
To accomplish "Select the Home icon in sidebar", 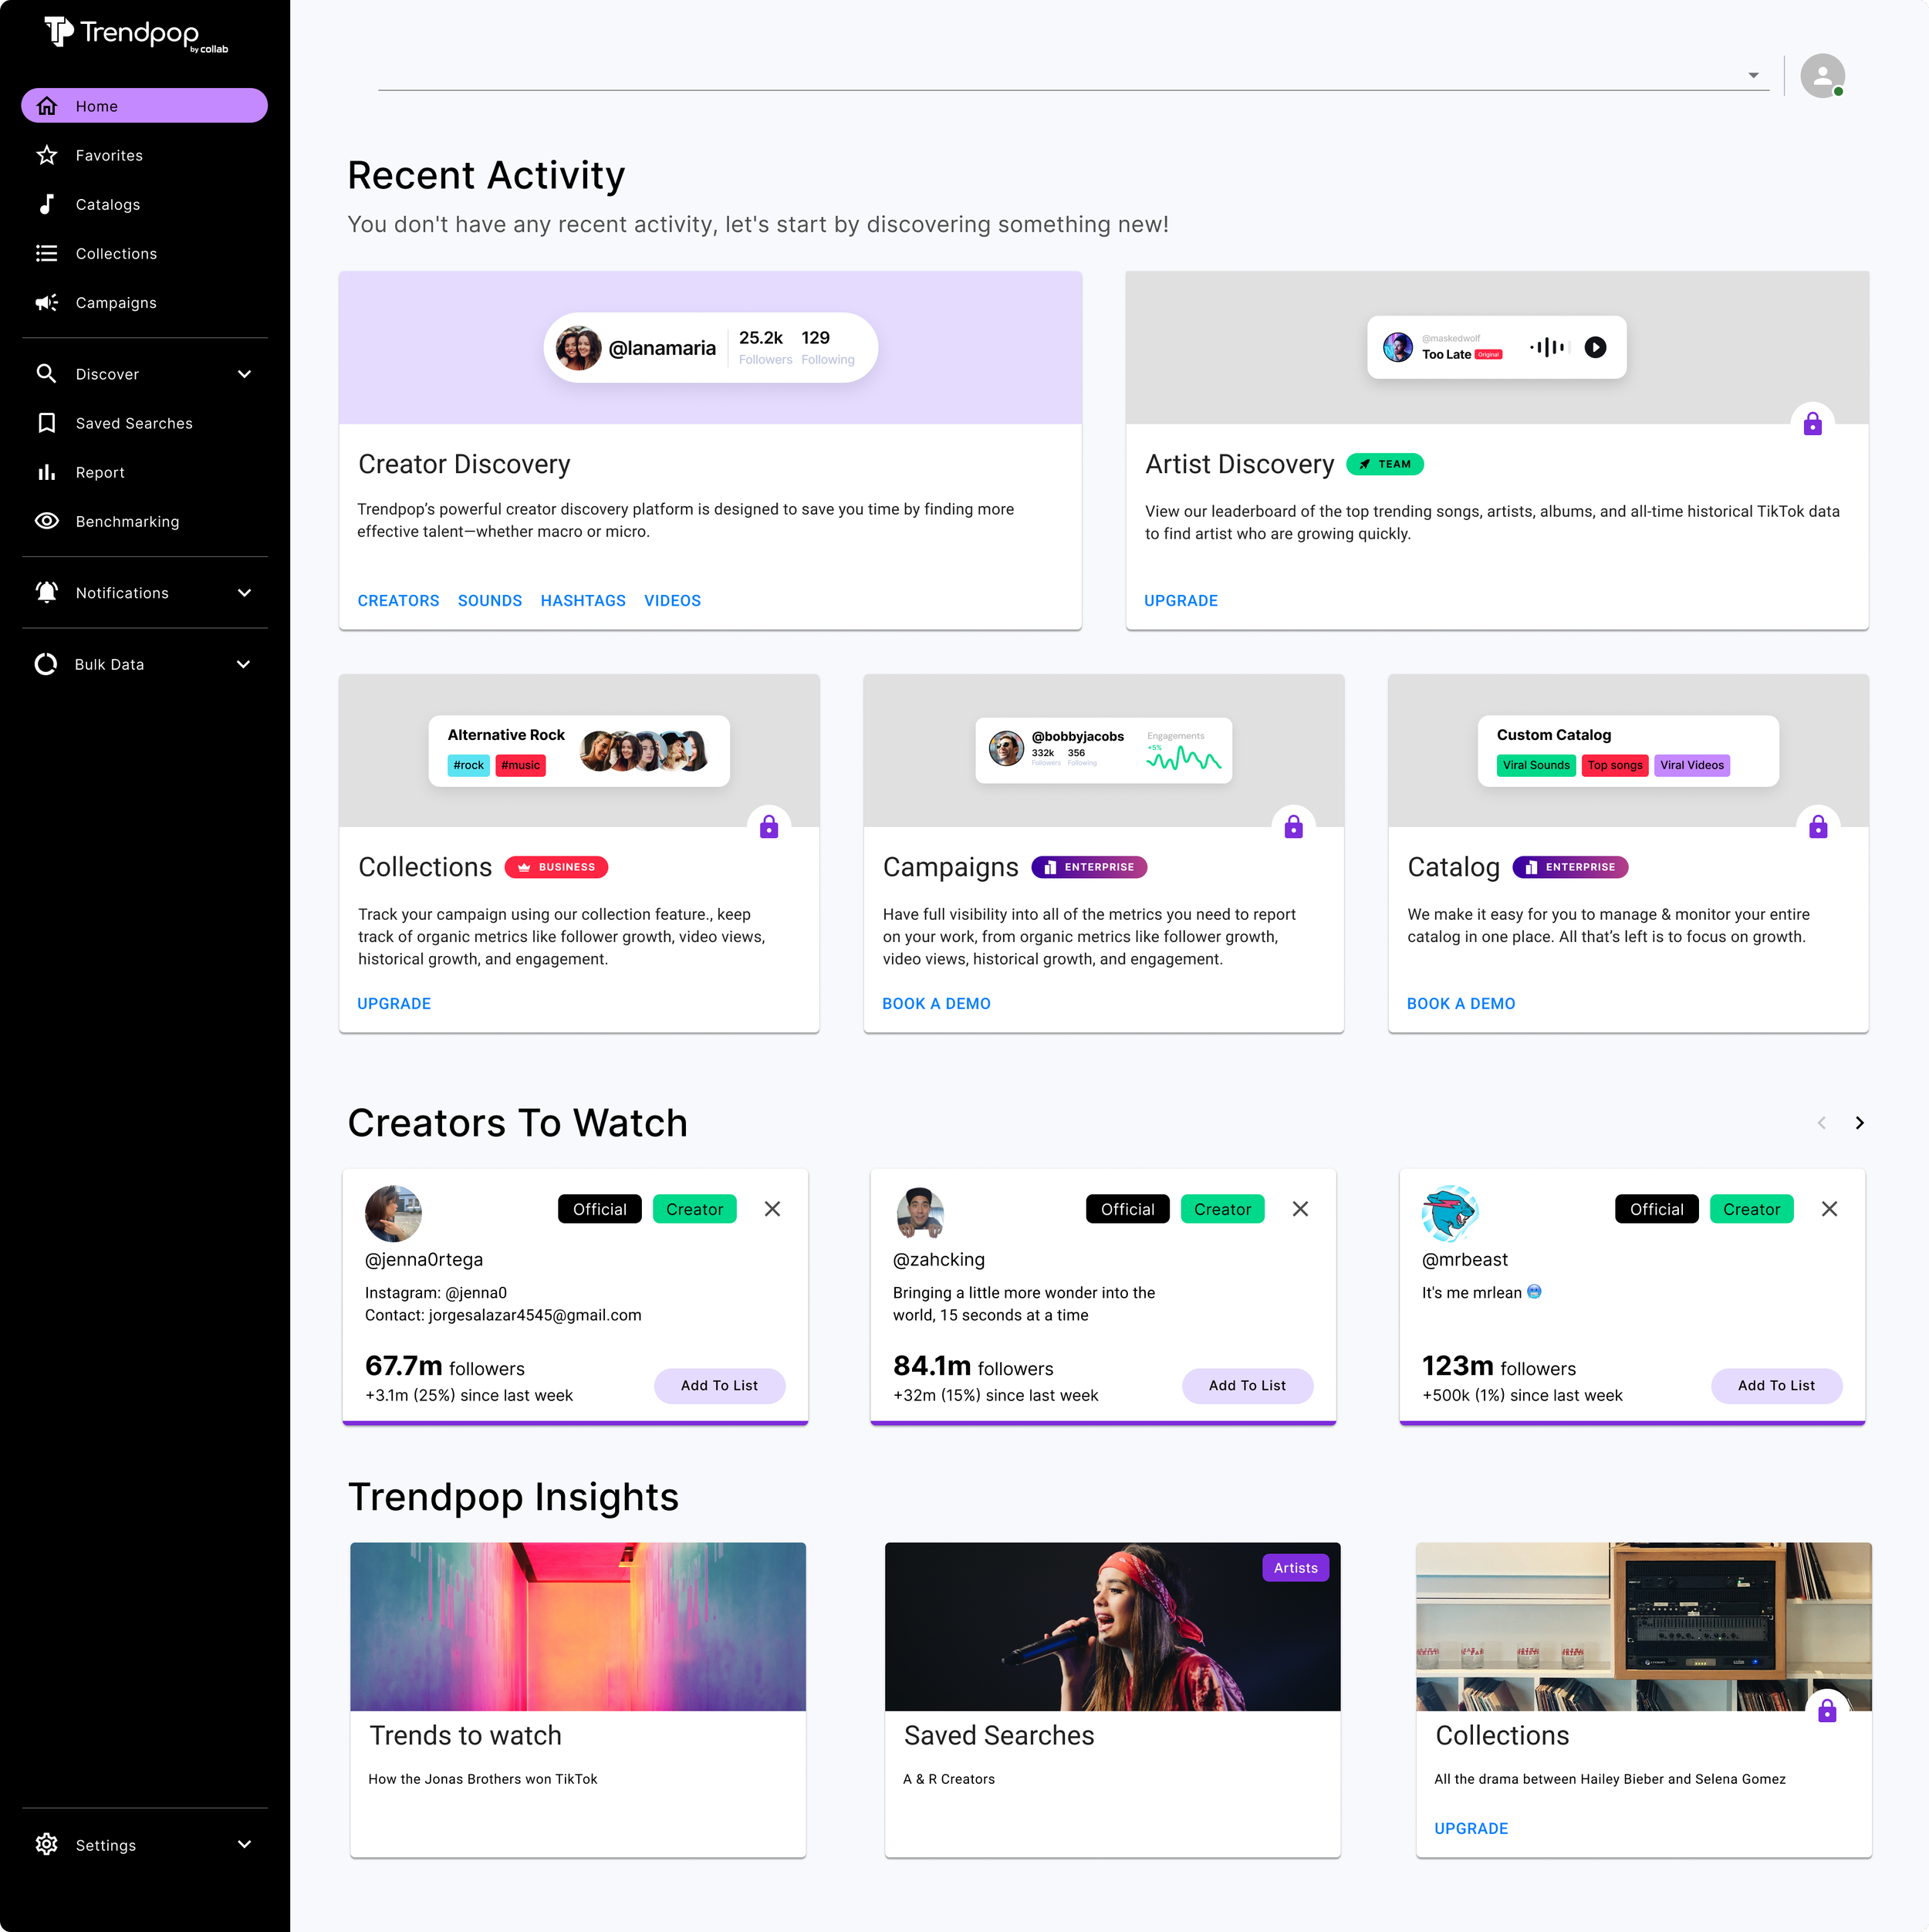I will 47,105.
